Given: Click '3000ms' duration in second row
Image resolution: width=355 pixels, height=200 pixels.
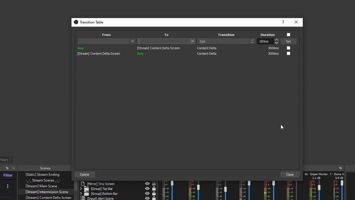Looking at the screenshot, I should [x=273, y=54].
